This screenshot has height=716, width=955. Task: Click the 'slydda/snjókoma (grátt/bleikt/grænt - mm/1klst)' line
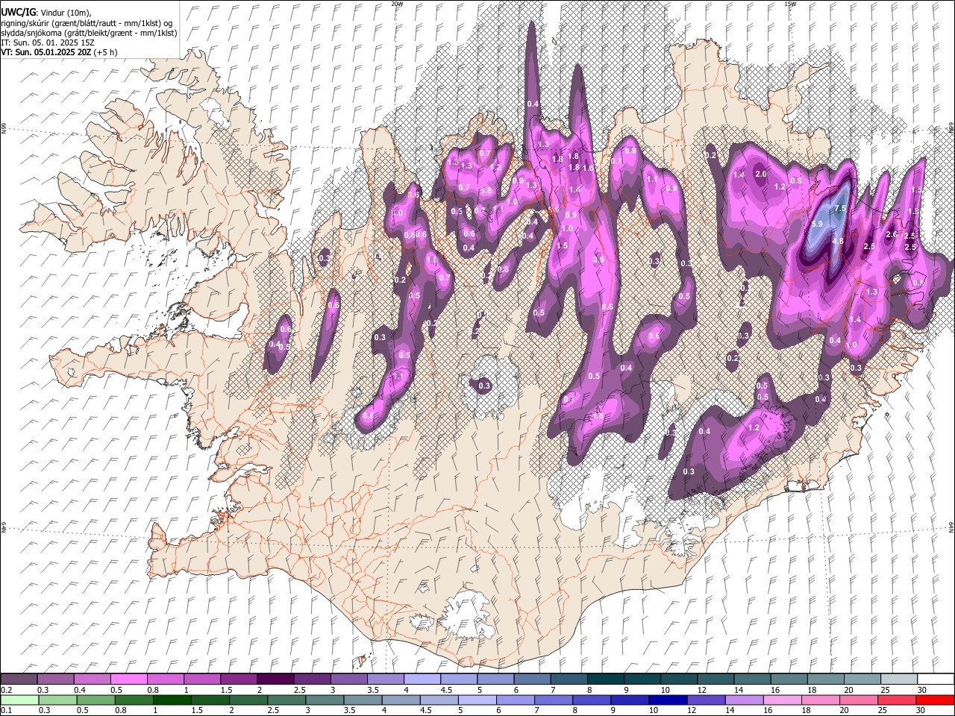click(x=89, y=33)
